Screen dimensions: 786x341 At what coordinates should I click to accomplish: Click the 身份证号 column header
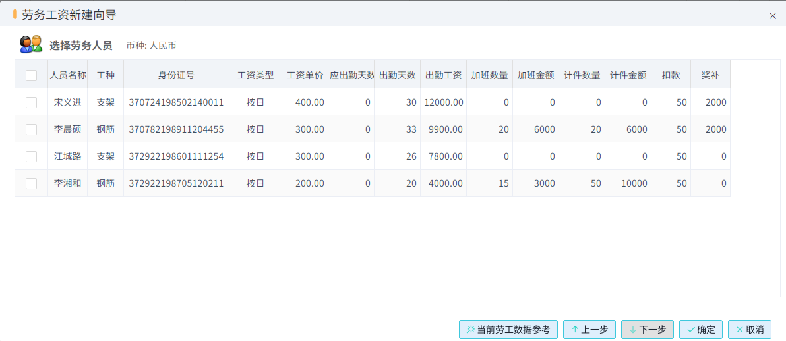click(177, 75)
